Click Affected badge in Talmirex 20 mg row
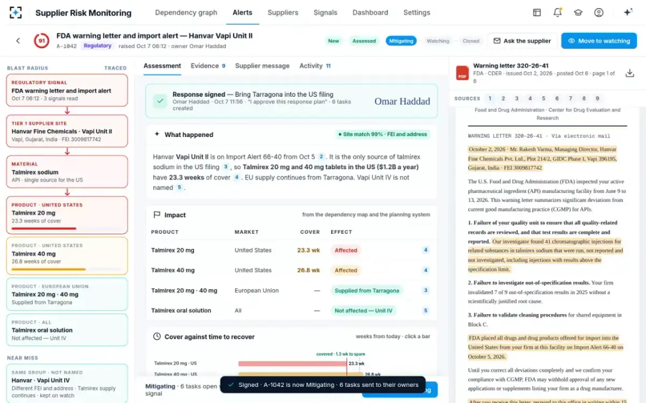Viewport: 646px width, 403px height. point(346,250)
